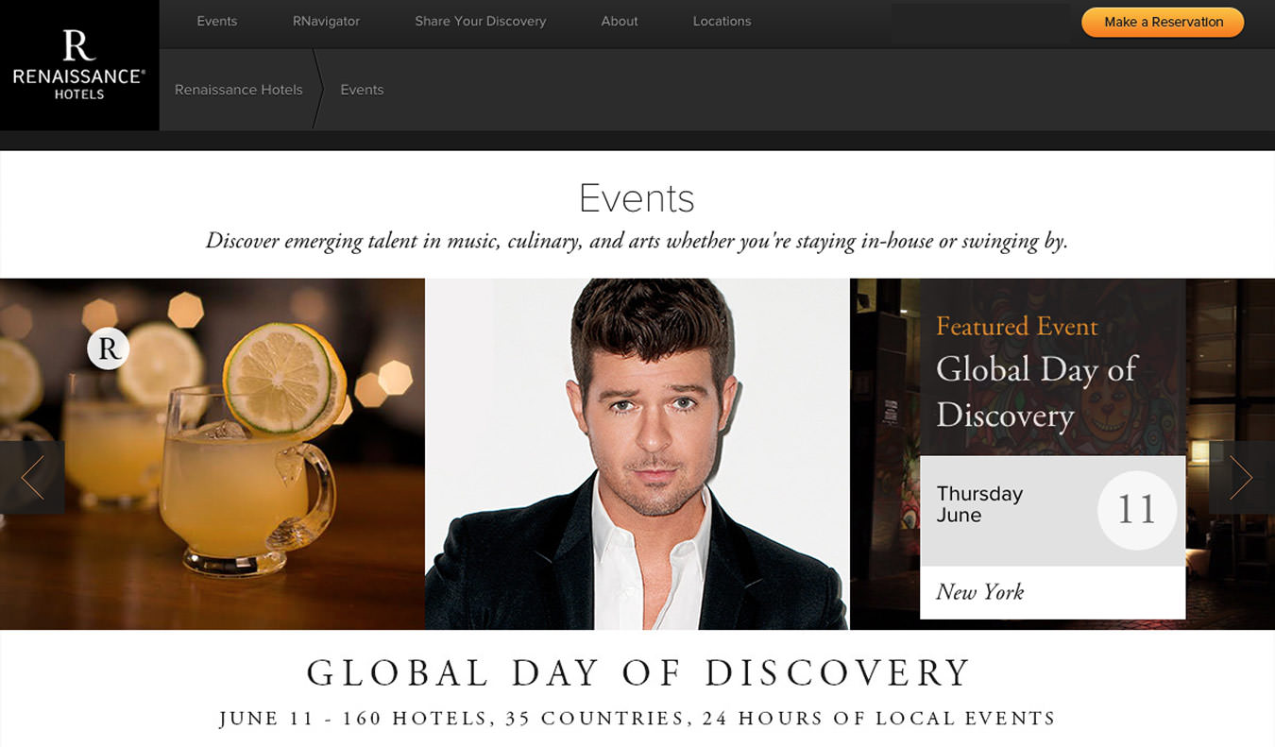Select RNavigator in the navigation bar
The height and width of the screenshot is (747, 1275).
click(325, 21)
